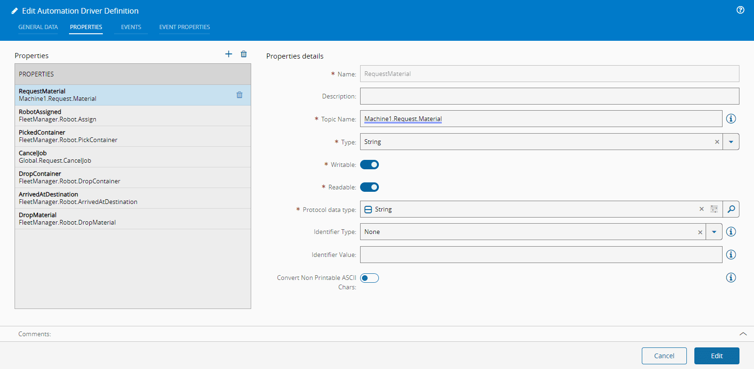Click the search icon for Protocol data type
754x369 pixels.
point(731,209)
